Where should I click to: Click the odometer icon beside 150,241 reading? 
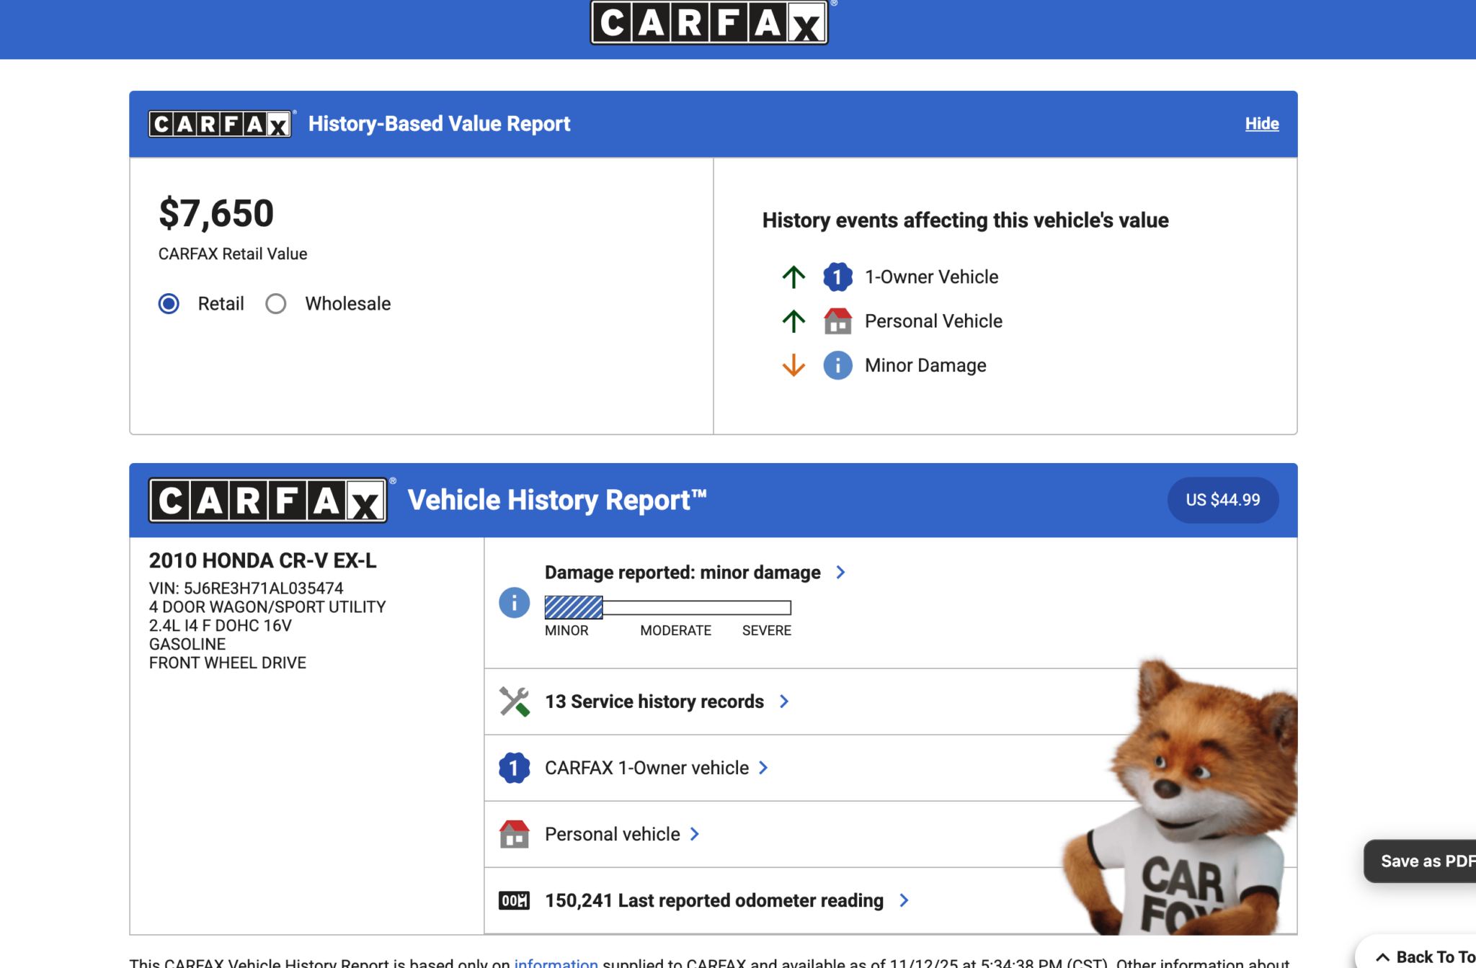(514, 900)
